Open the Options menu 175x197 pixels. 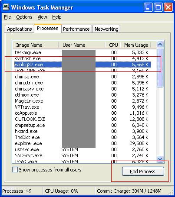(x=24, y=17)
